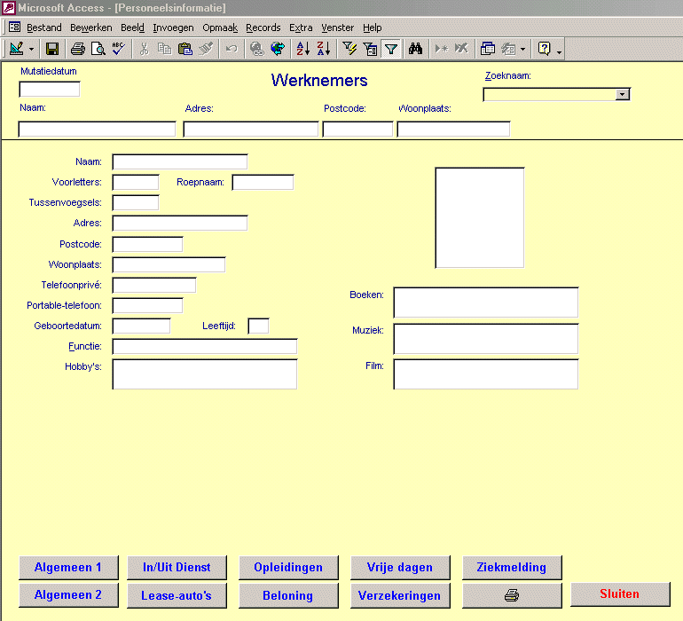Click Filter By Selection lightning icon
Viewport: 683px width, 621px height.
click(349, 49)
